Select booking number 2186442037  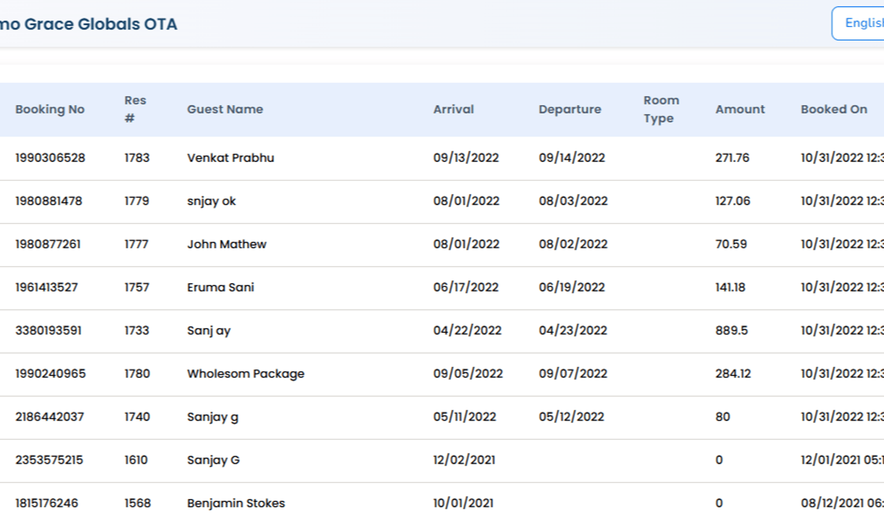50,416
